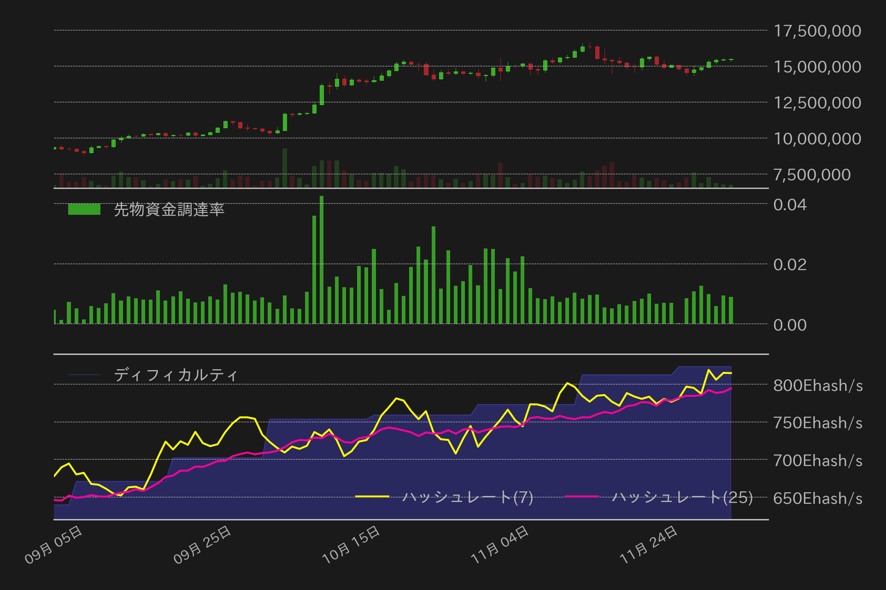The width and height of the screenshot is (886, 590).
Task: Click the 11月 04日 date axis label
Action: click(500, 545)
